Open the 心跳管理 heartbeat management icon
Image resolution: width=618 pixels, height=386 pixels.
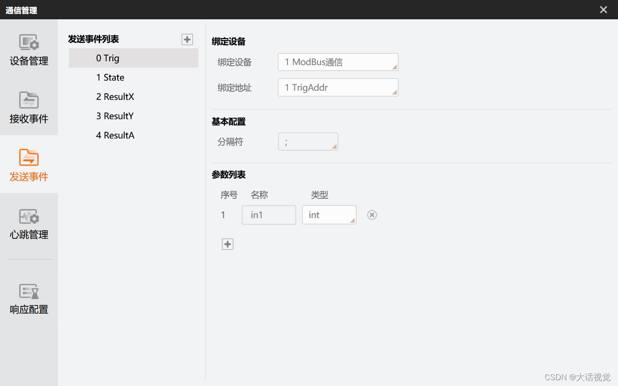[29, 216]
